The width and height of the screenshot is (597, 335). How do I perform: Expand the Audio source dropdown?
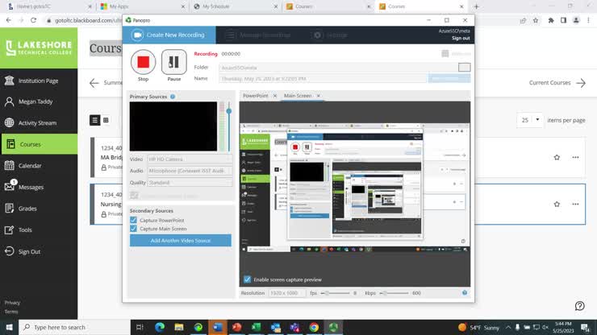189,171
